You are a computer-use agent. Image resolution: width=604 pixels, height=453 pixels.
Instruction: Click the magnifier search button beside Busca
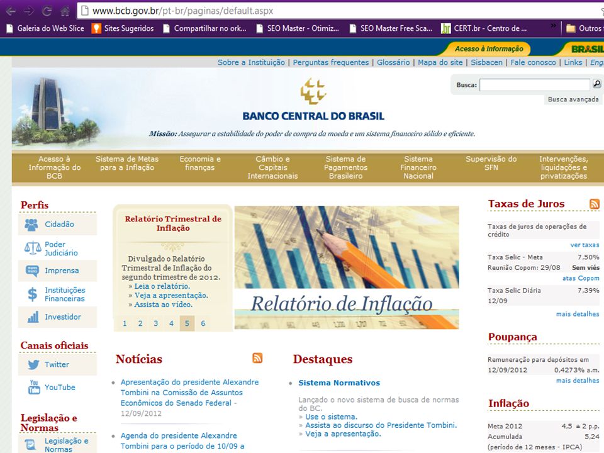pyautogui.click(x=596, y=84)
